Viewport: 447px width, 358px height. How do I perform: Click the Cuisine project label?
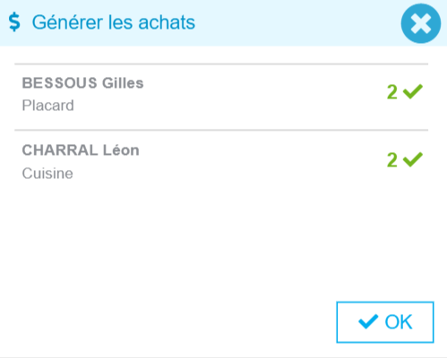(47, 174)
